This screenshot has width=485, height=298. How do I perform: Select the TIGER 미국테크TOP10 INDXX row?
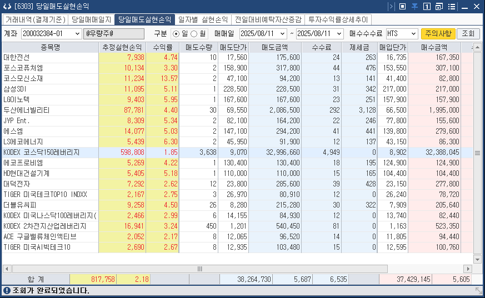(x=46, y=195)
